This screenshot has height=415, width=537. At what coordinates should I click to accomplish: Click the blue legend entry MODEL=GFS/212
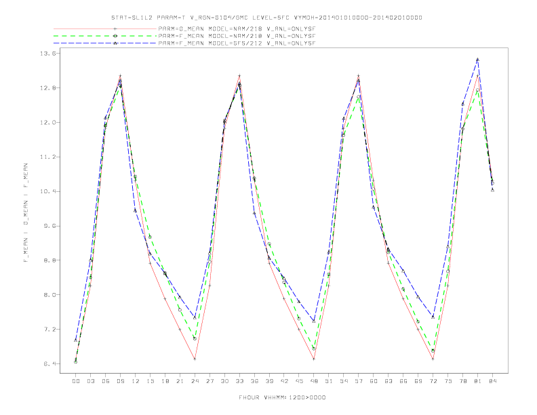[237, 43]
